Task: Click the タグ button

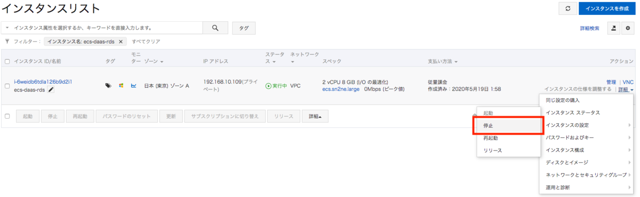Action: click(x=244, y=28)
